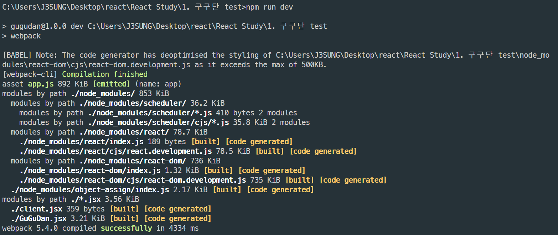Click './node_modules/scheduler/' 36.2 KiB path
This screenshot has height=235, width=558.
[x=118, y=103]
